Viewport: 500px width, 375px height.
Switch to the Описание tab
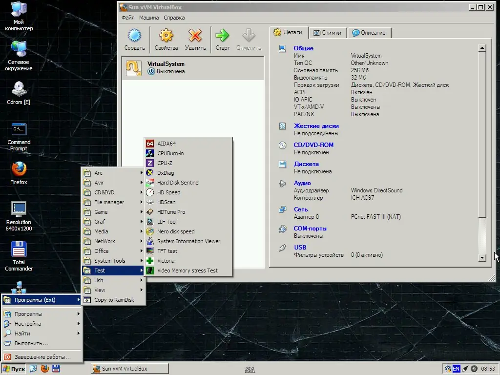369,33
